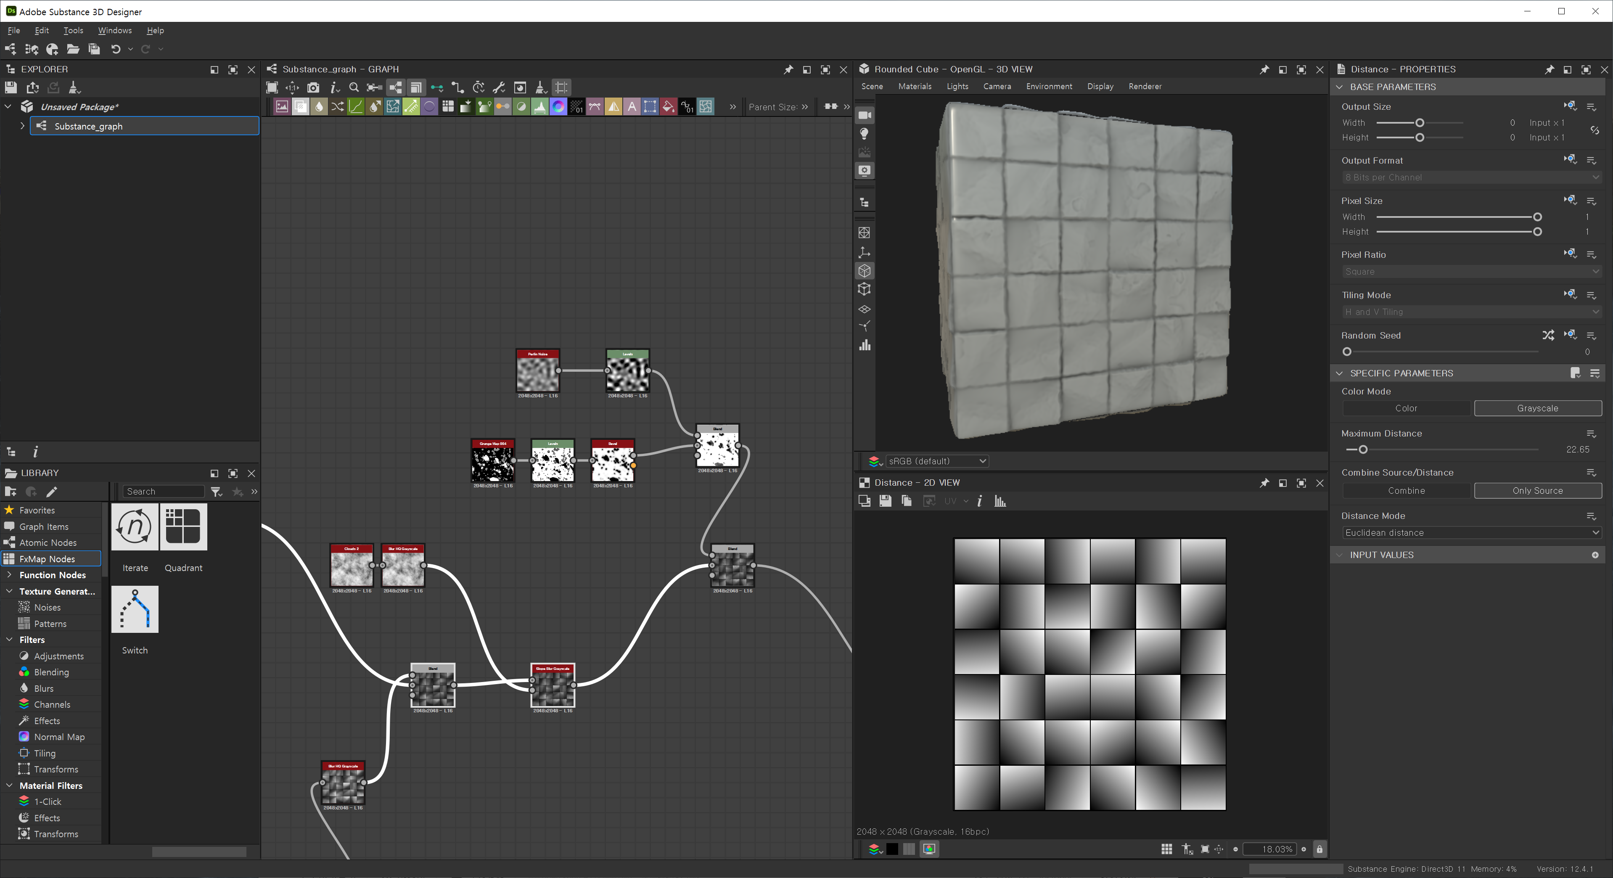This screenshot has height=878, width=1613.
Task: Open the Materials menu in the 3D View
Action: (x=914, y=87)
